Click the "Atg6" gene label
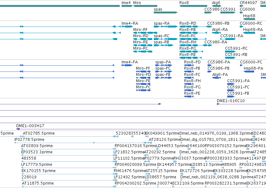The height and width of the screenshot is (188, 266). [216, 3]
